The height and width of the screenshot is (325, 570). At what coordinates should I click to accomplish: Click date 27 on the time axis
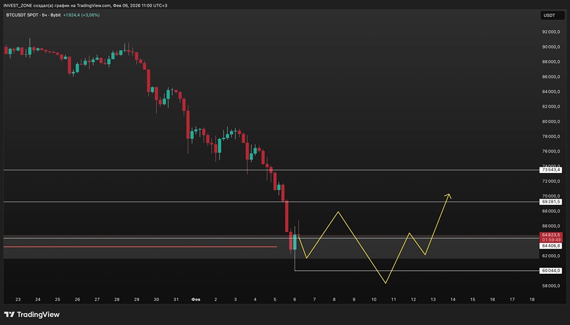pyautogui.click(x=97, y=299)
